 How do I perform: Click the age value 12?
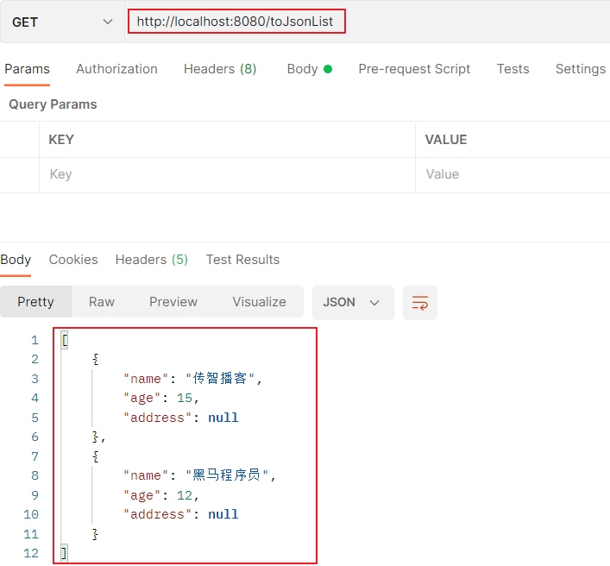tap(185, 495)
